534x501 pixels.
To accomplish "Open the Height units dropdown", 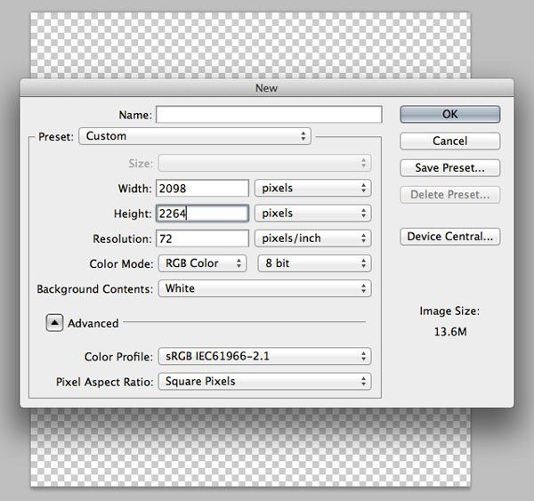I will click(312, 214).
